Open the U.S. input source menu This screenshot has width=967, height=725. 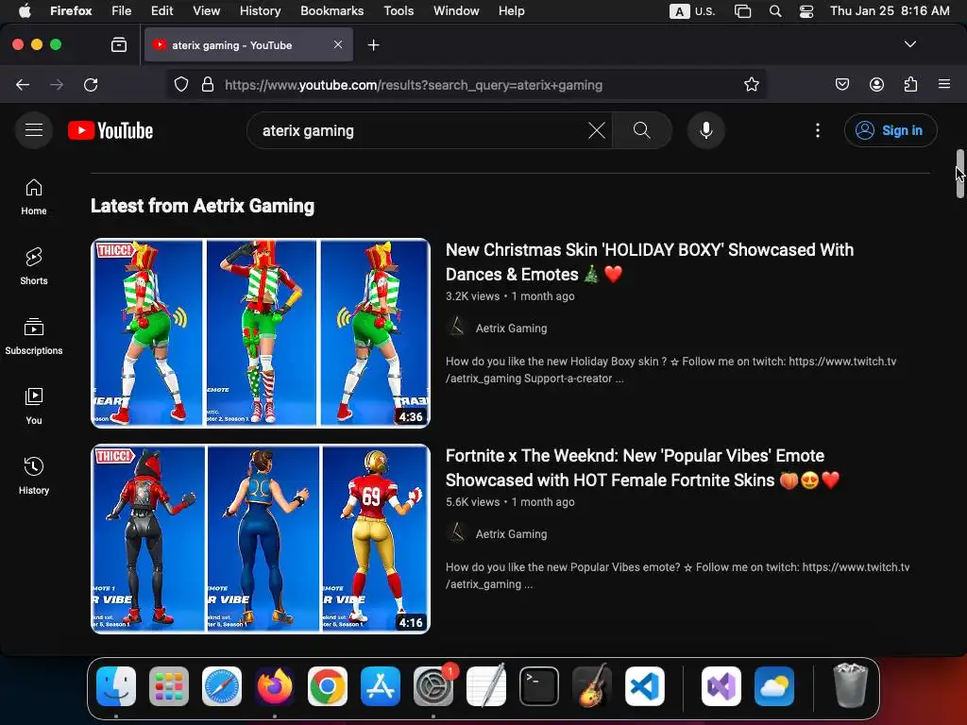coord(692,11)
